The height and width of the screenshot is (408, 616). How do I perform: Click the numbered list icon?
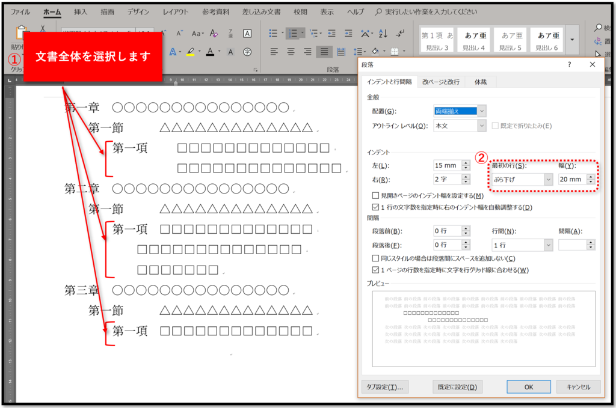pos(293,33)
